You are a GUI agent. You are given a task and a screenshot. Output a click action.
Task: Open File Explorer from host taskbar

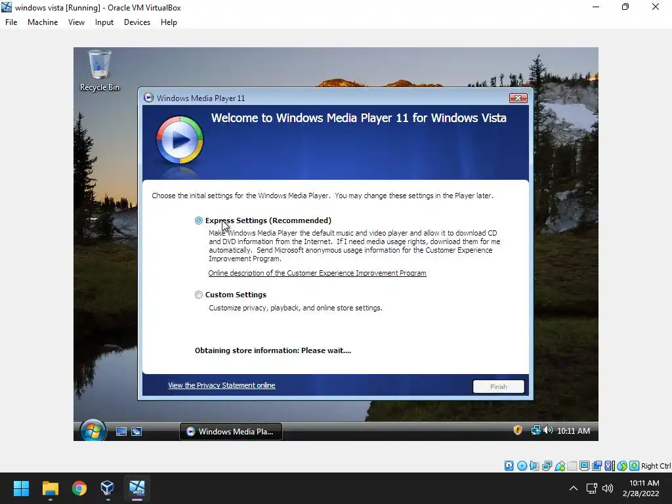(x=50, y=488)
